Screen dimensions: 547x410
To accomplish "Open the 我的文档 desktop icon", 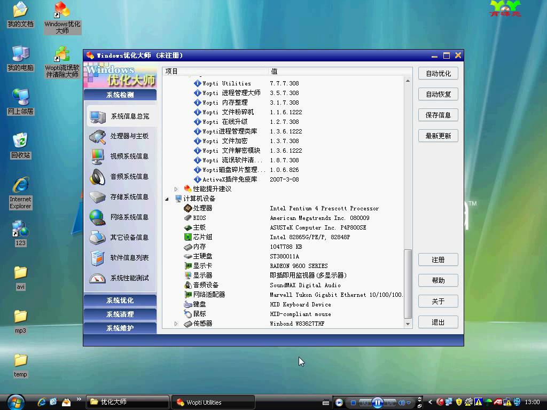I will [20, 14].
